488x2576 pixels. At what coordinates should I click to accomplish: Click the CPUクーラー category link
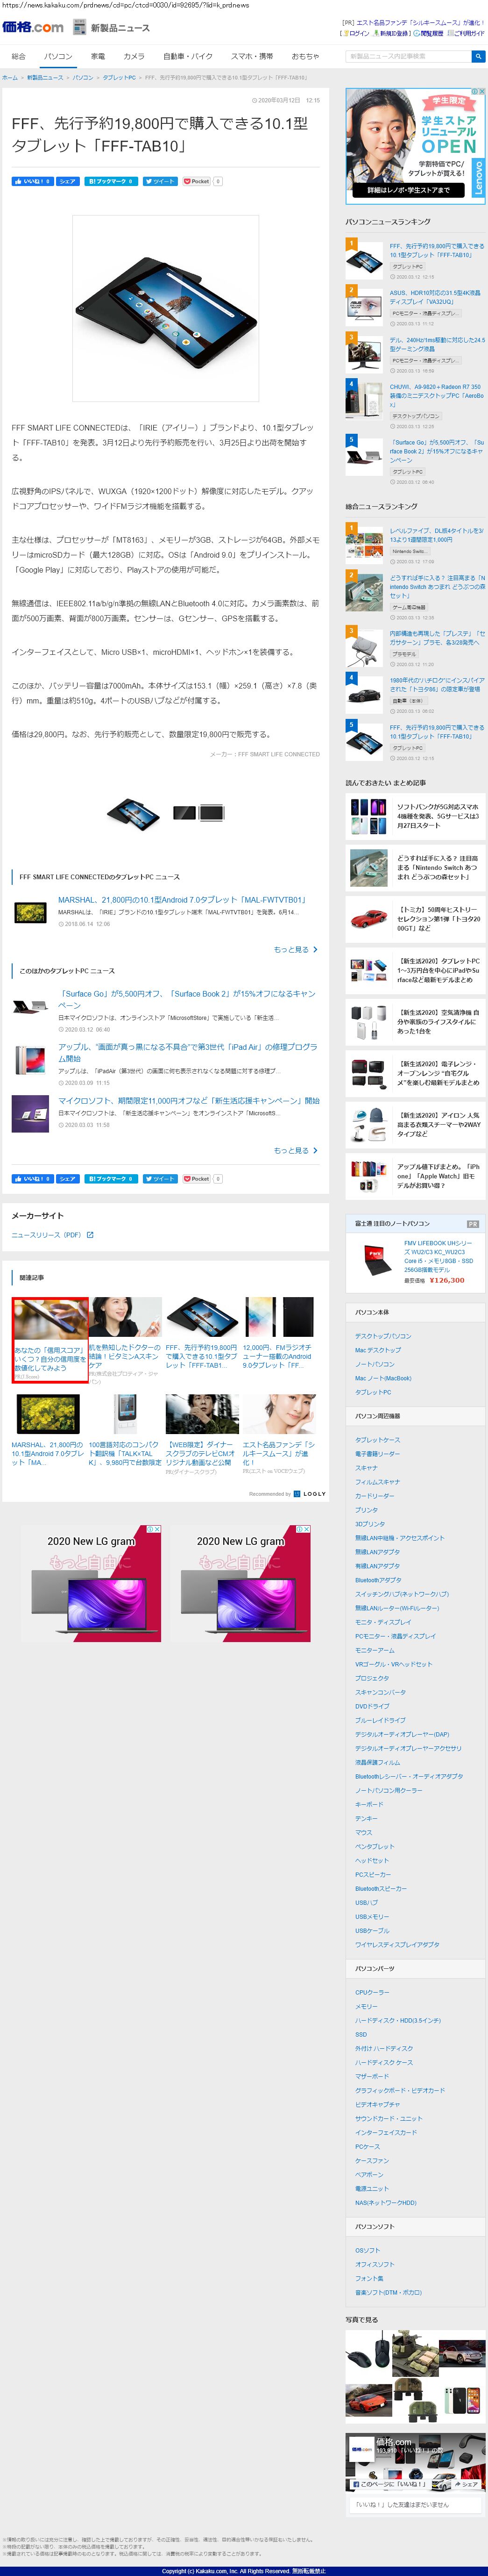[372, 1993]
